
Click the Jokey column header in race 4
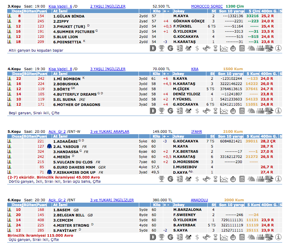178,74
